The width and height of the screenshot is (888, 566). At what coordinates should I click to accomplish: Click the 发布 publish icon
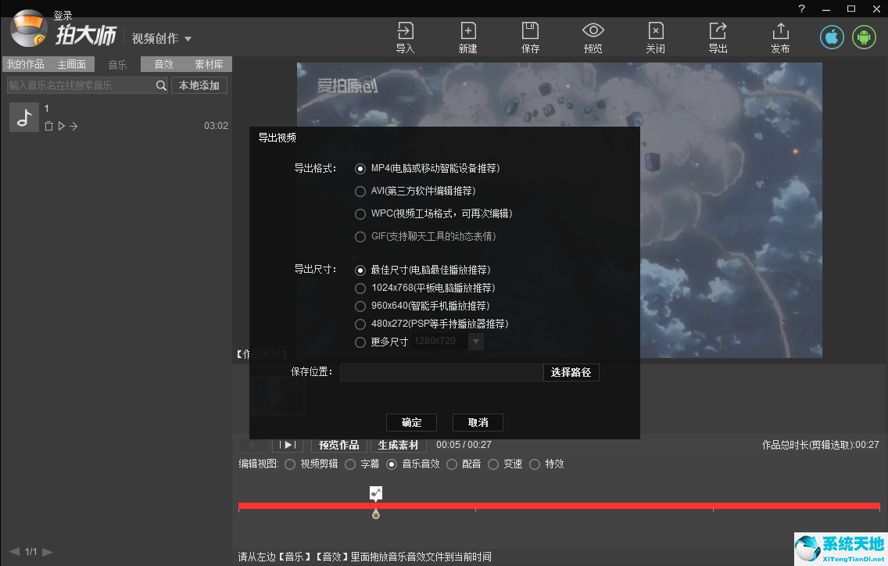779,37
